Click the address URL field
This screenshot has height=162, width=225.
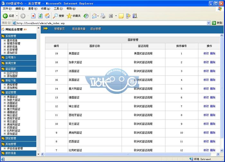point(110,23)
